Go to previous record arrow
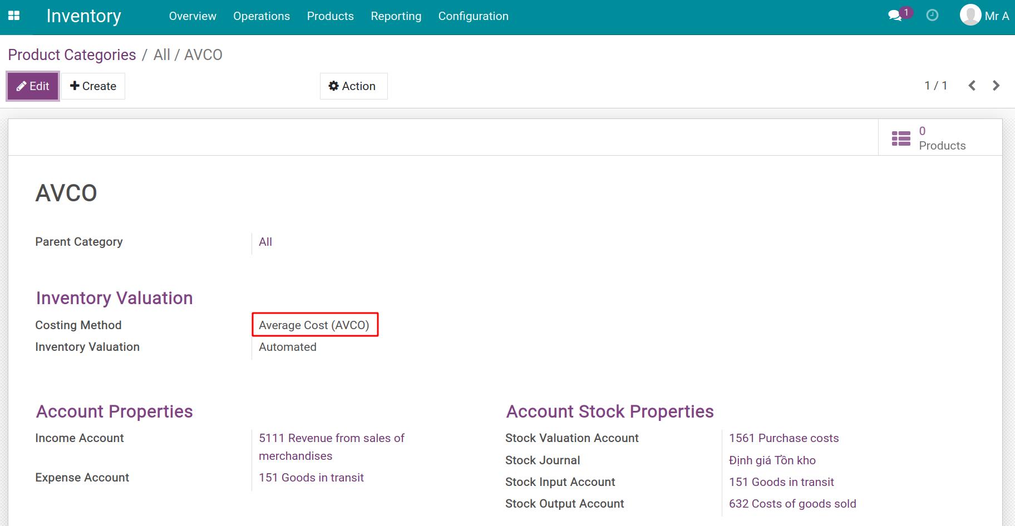 coord(972,86)
